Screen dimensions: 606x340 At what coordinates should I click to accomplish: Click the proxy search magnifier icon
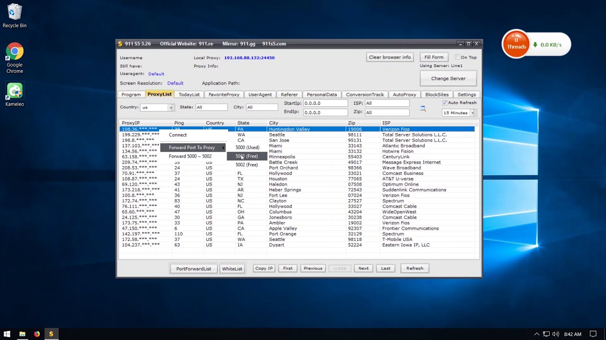coord(423,109)
